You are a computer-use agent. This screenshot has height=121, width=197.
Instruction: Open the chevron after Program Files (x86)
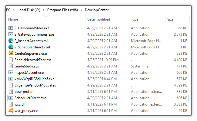pyautogui.click(x=81, y=10)
